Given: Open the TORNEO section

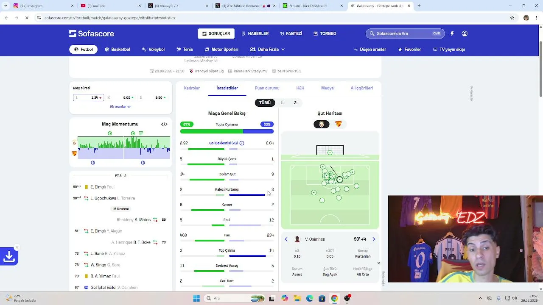Looking at the screenshot, I should click(325, 33).
